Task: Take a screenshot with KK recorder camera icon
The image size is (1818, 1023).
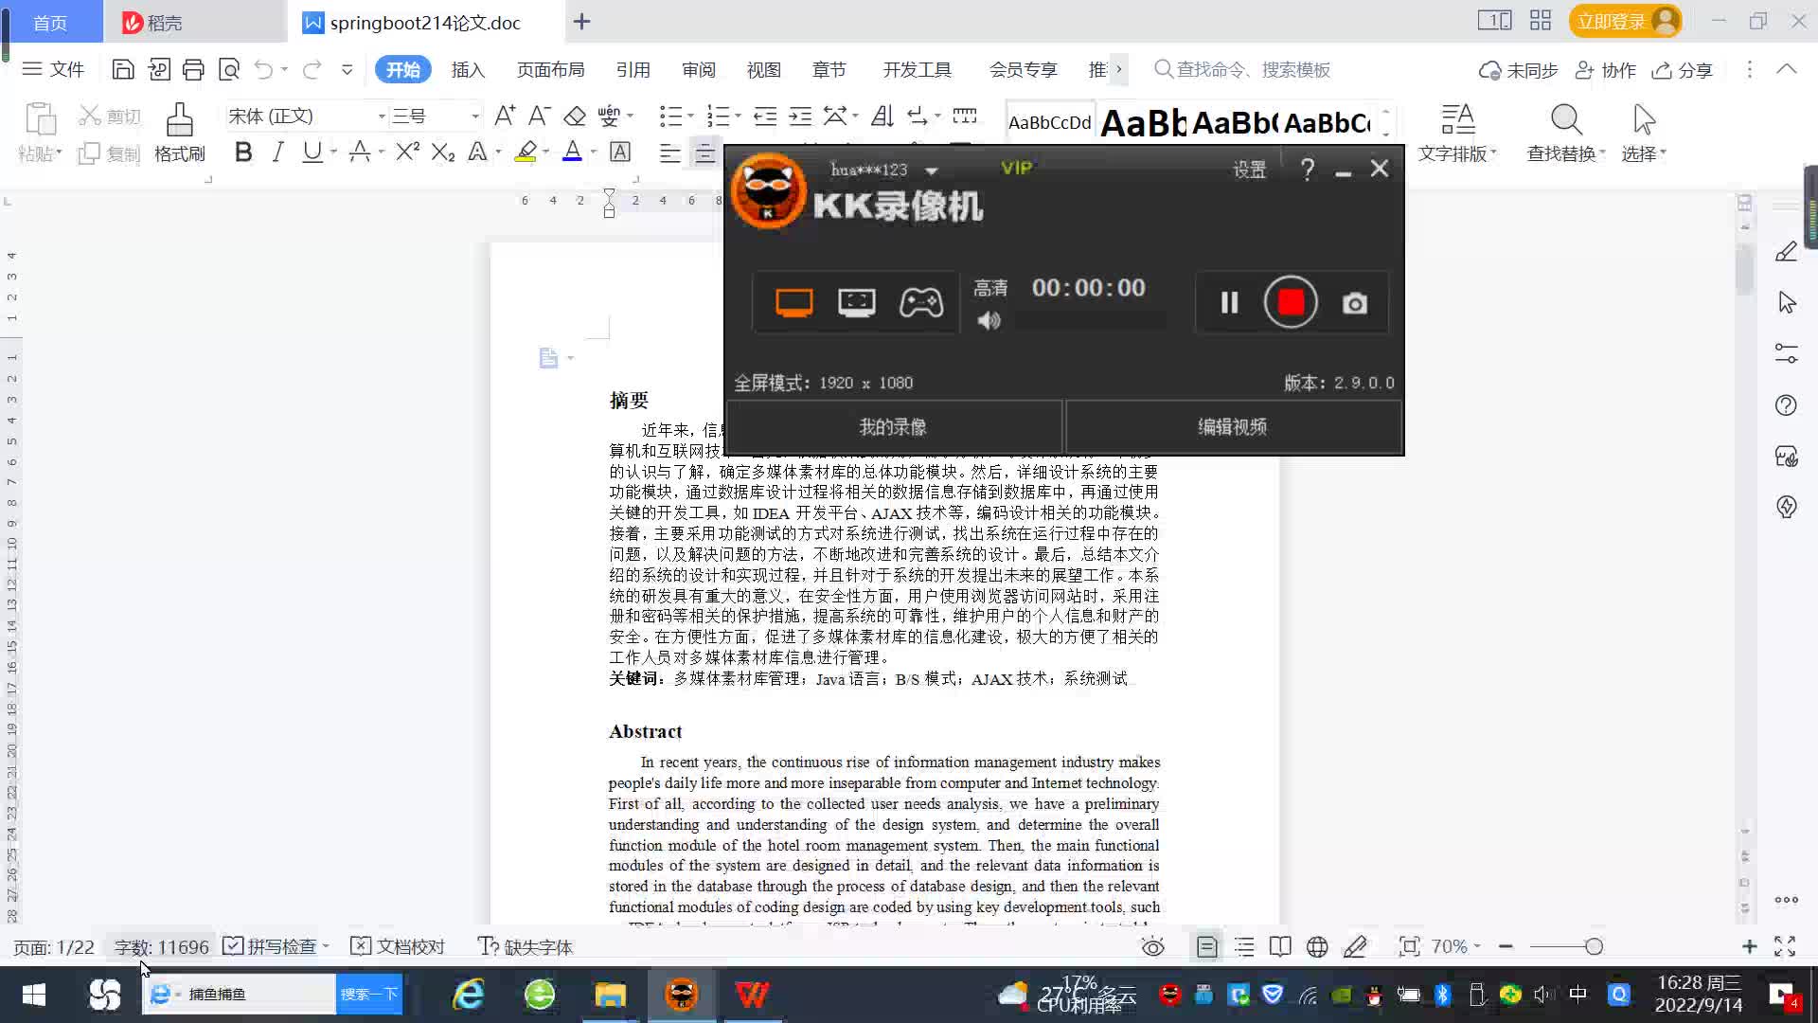Action: point(1355,303)
